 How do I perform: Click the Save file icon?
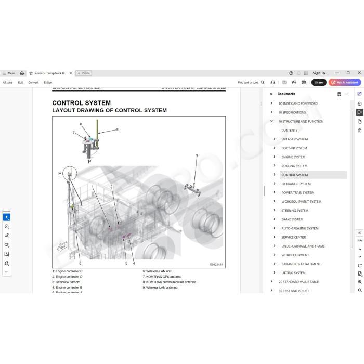(284, 82)
